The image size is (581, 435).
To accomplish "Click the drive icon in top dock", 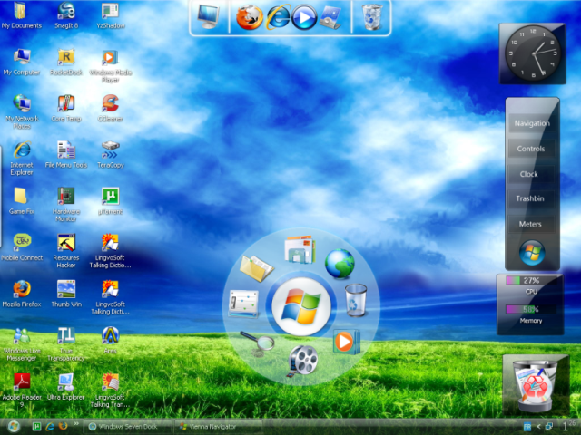I will [x=330, y=17].
